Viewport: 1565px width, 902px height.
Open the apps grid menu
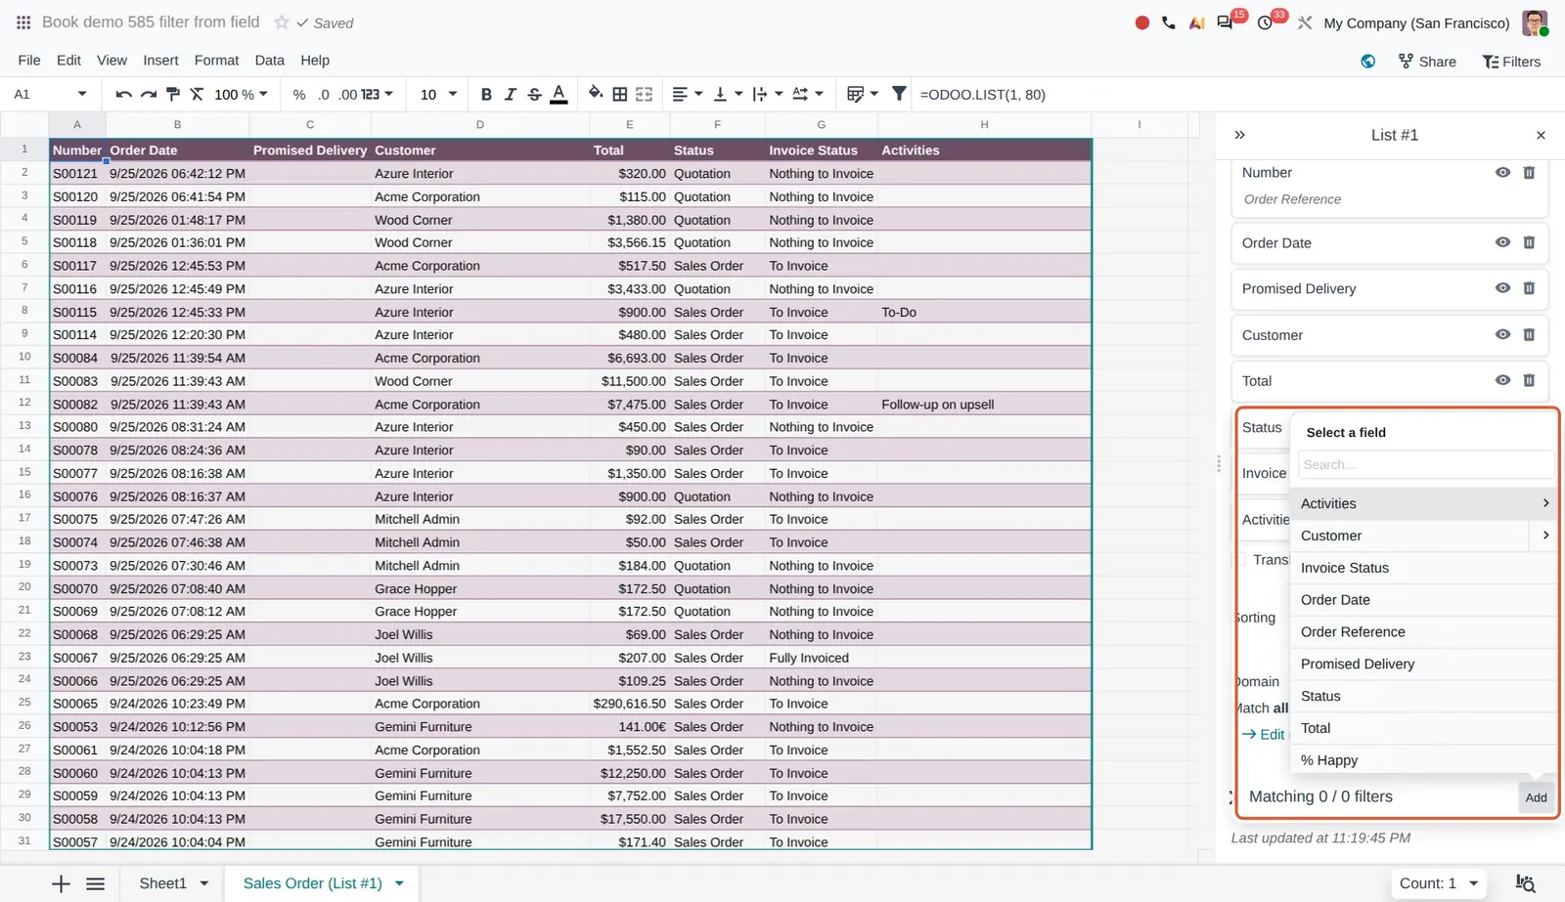tap(23, 21)
